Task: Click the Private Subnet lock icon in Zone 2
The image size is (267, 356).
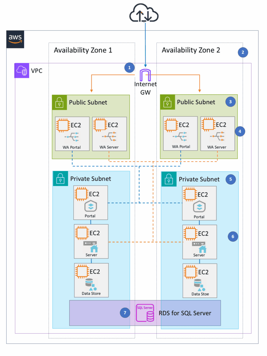Action: 169,179
